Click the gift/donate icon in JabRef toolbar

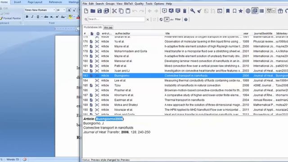[280, 11]
